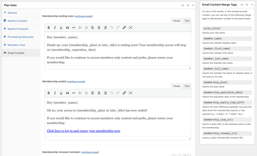
Task: Move Plan Data panel up
Action: pyautogui.click(x=183, y=5)
